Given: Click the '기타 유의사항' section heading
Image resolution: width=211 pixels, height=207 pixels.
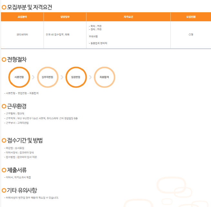Looking at the screenshot, I should (x=22, y=190).
